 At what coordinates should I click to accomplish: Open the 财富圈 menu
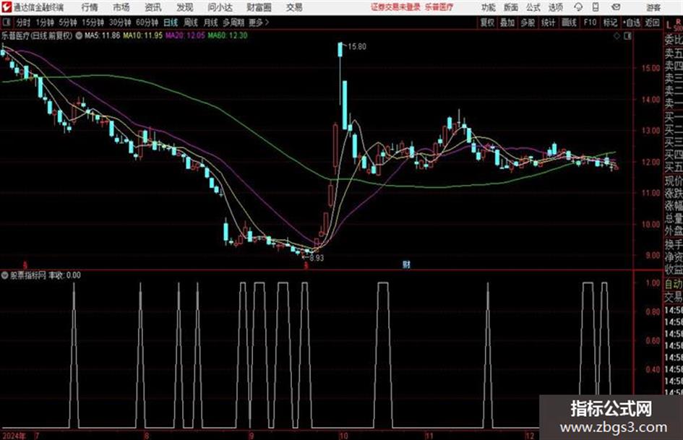coord(259,7)
